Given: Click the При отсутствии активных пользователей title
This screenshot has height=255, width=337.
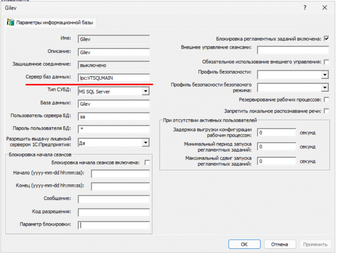Looking at the screenshot, I should 210,120.
